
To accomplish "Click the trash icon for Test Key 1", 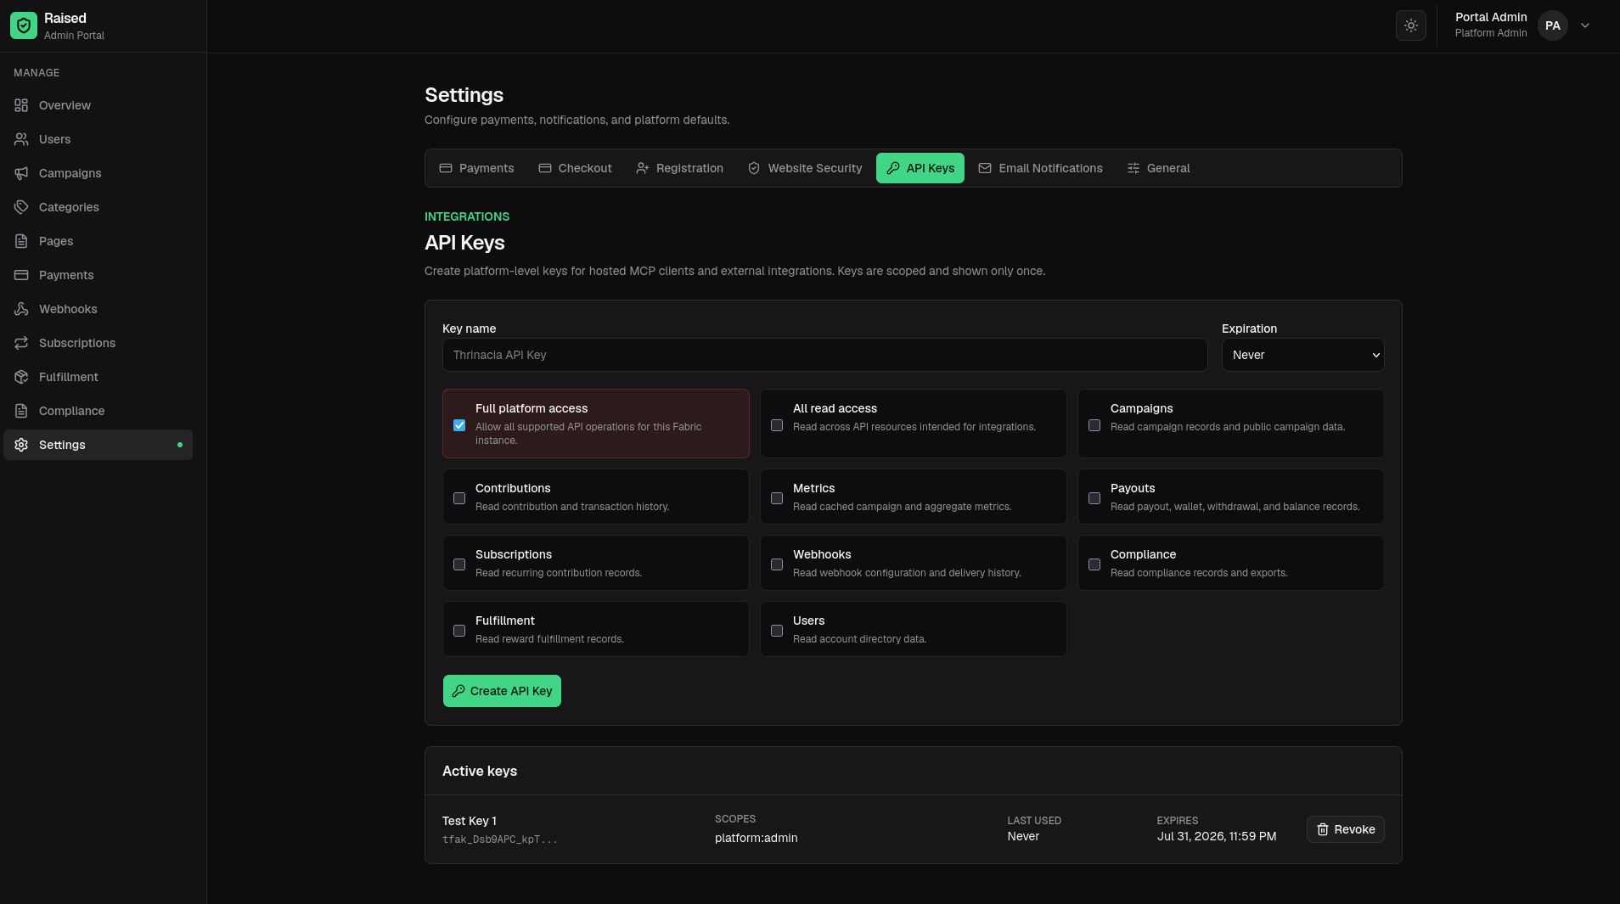I will [1323, 829].
